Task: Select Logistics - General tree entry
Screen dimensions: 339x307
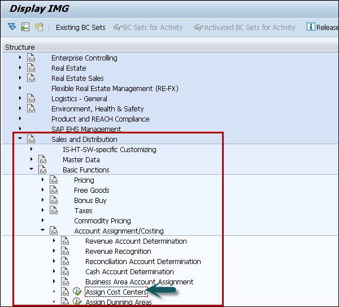Action: [x=79, y=99]
